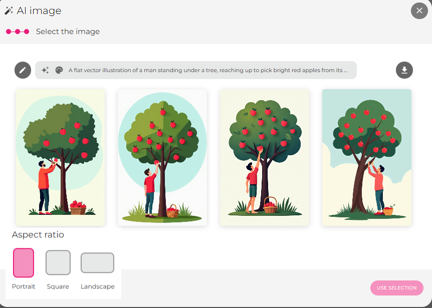Click the Square label text

(58, 286)
